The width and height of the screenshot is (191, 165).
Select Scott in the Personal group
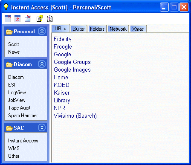[14, 44]
